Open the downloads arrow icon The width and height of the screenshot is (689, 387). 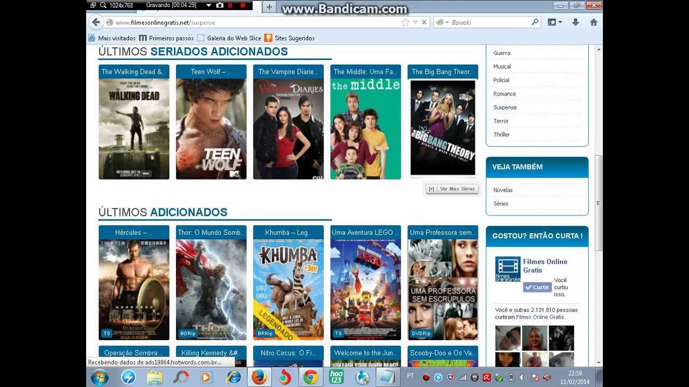575,22
